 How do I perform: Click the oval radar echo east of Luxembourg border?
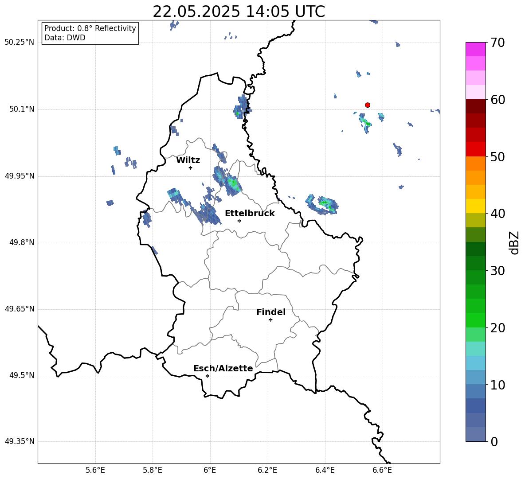(322, 204)
